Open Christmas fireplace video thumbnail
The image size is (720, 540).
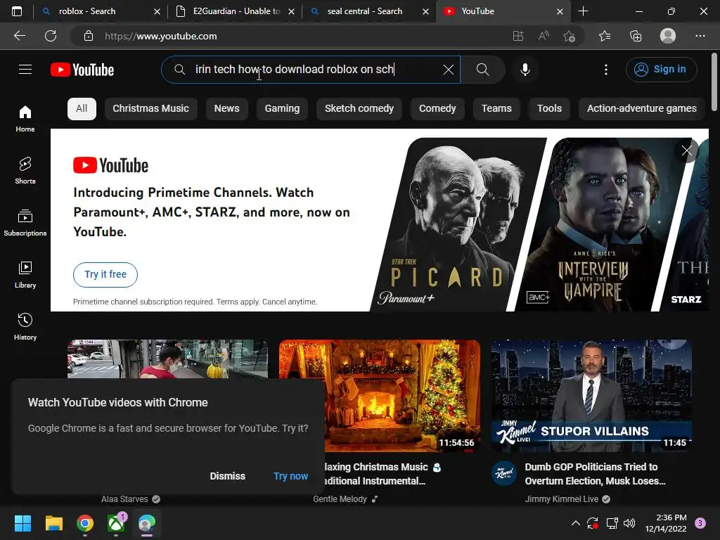[379, 396]
